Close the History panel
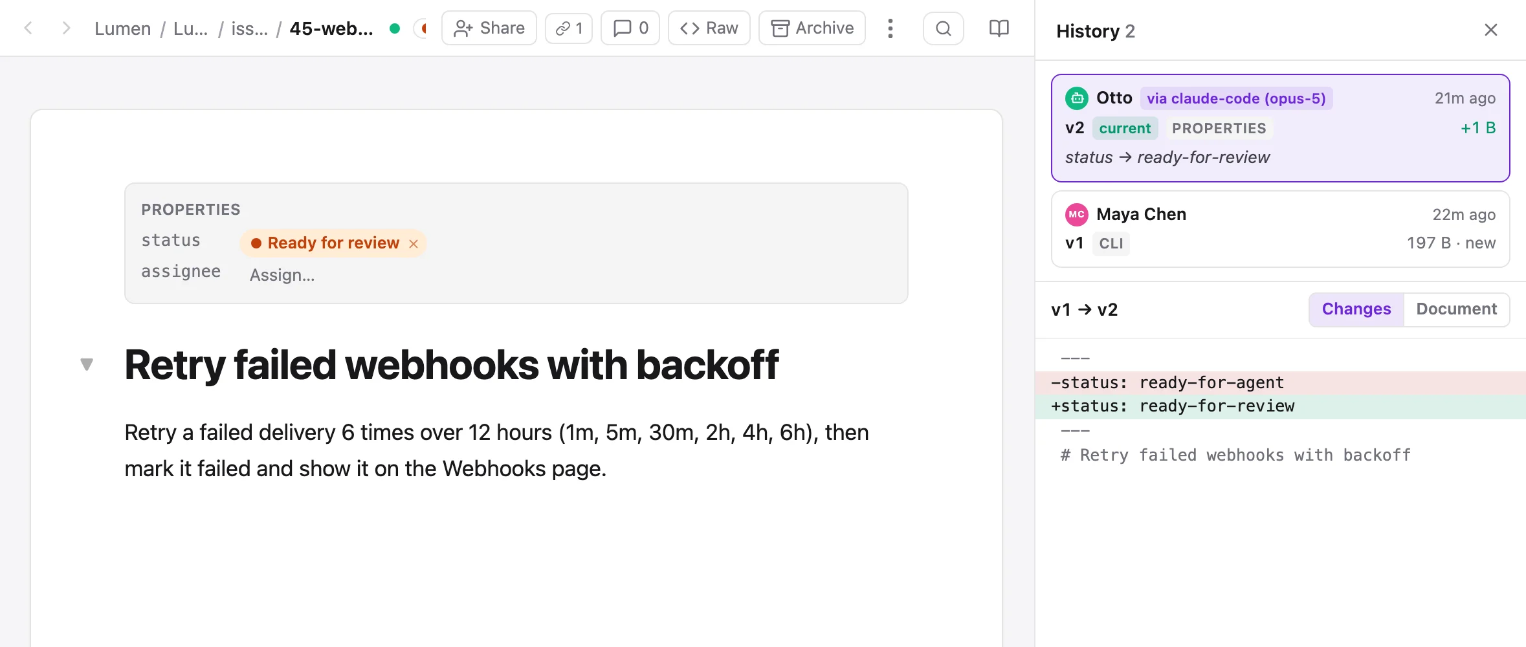Viewport: 1526px width, 647px height. point(1491,30)
